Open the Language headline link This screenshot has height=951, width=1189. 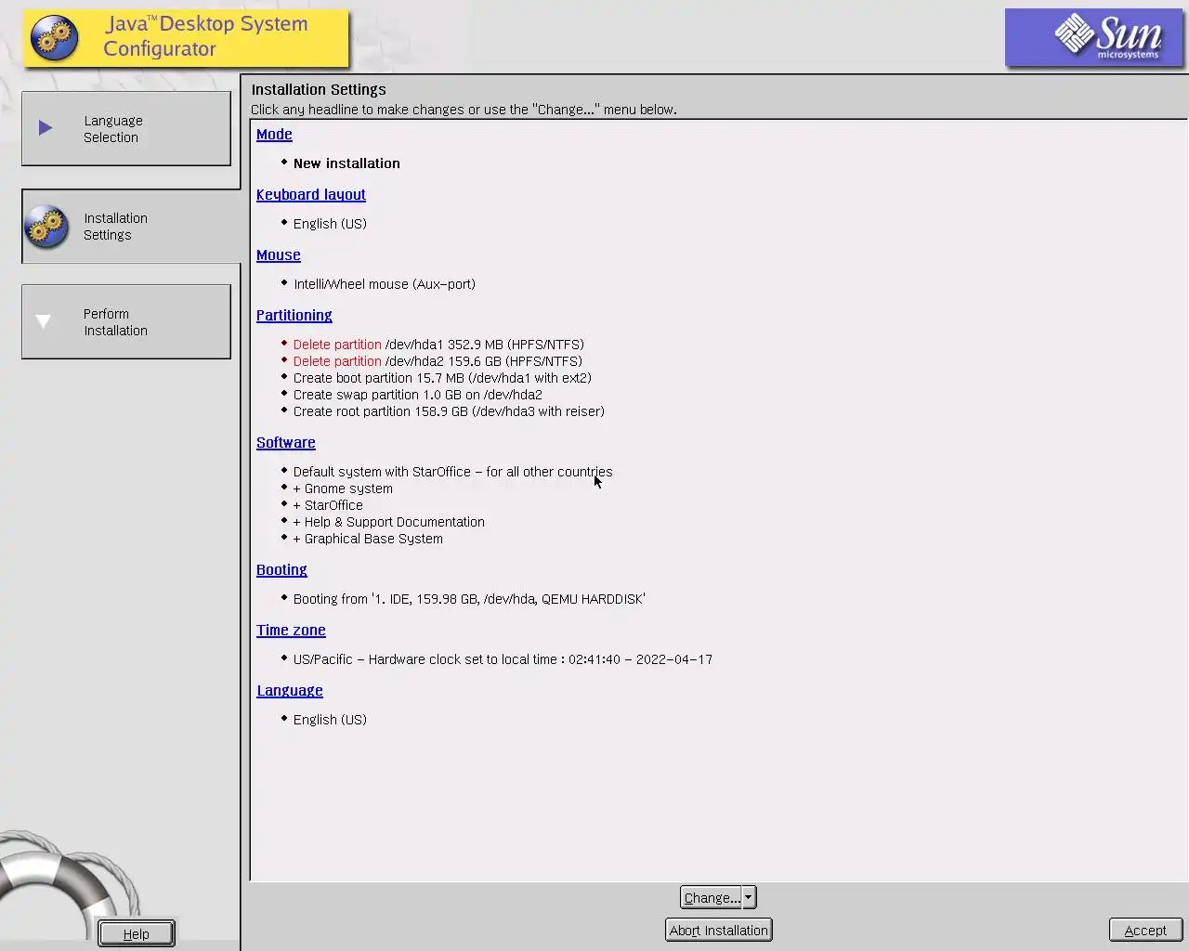click(x=290, y=691)
